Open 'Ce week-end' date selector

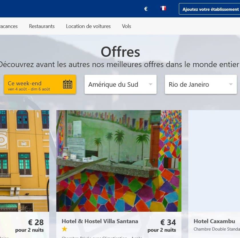(x=40, y=84)
